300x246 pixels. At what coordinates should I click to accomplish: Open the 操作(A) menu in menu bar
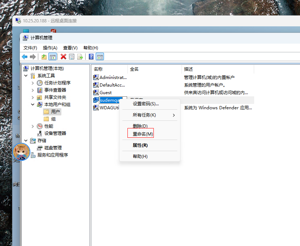pyautogui.click(x=50, y=48)
